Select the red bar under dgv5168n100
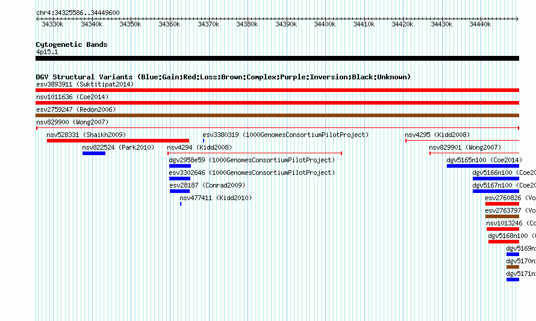The height and width of the screenshot is (321, 536). tap(504, 242)
